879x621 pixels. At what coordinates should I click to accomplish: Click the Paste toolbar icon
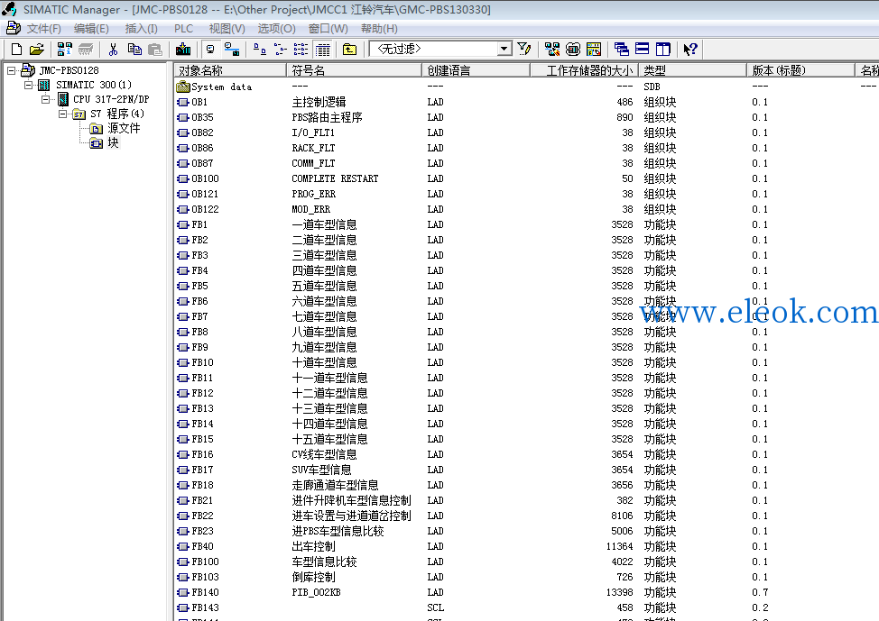click(x=154, y=50)
